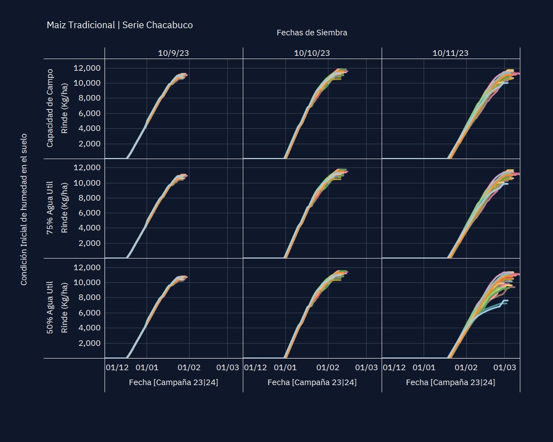Click the 12,000 tick in 50% Agua Util row

click(87, 267)
